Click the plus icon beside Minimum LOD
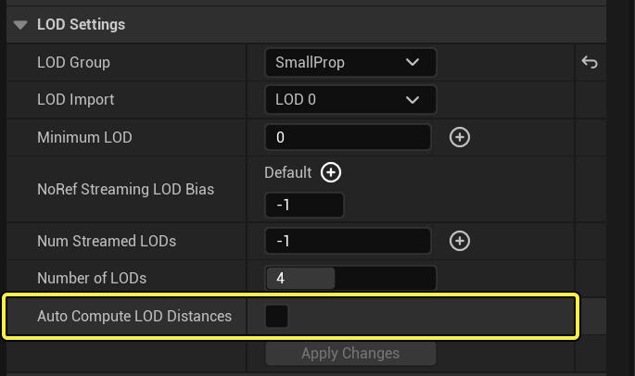The height and width of the screenshot is (376, 635). 459,137
